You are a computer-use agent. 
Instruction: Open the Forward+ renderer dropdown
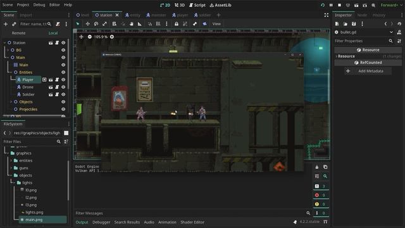[392, 5]
